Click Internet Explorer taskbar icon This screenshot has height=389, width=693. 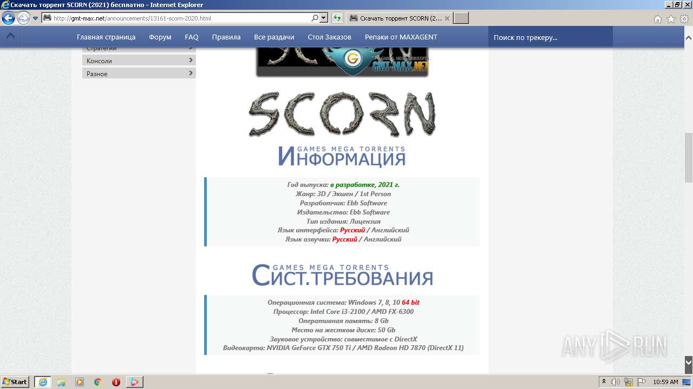coord(43,381)
